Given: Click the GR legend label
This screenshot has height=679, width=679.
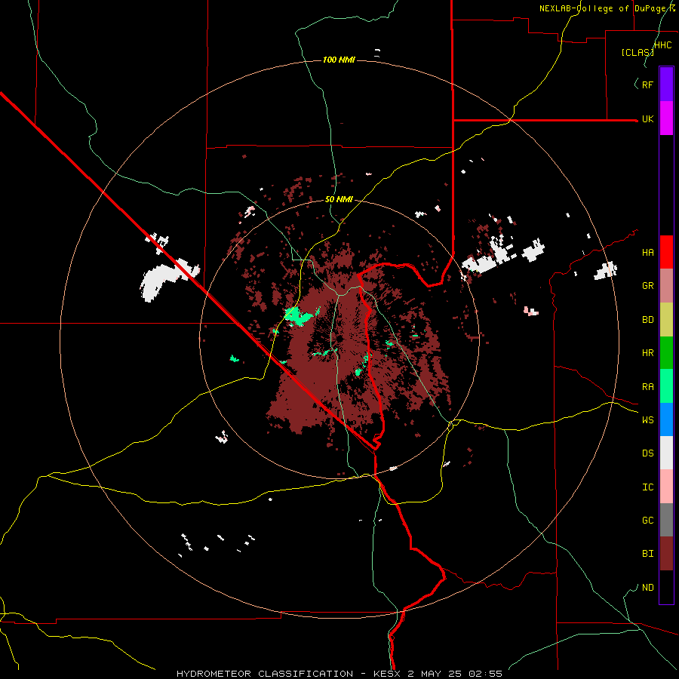Looking at the screenshot, I should point(647,286).
